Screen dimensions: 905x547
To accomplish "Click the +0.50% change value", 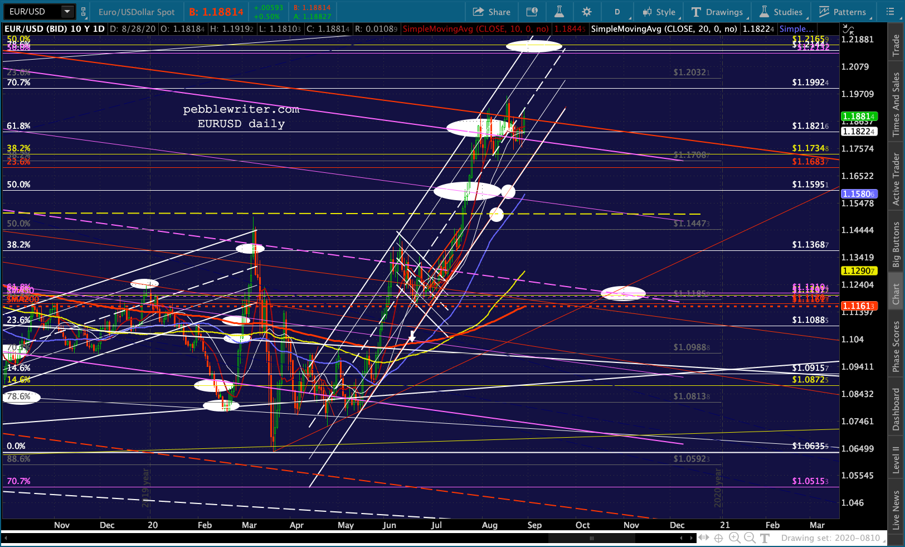I will pos(268,17).
